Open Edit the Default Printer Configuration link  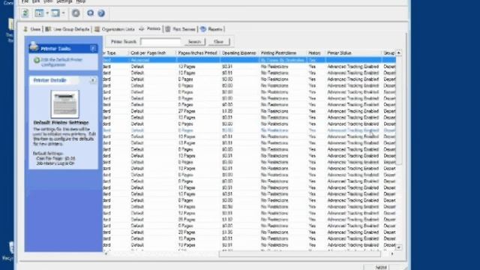(61, 62)
